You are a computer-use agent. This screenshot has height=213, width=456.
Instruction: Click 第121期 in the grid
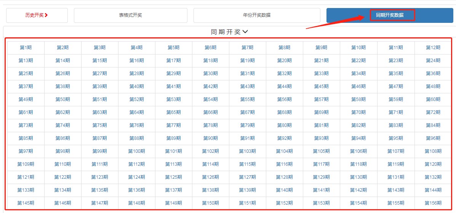(26, 177)
